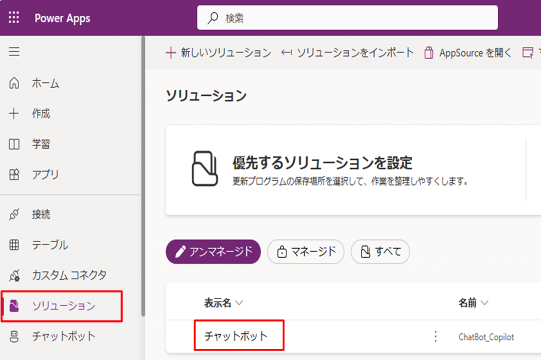The width and height of the screenshot is (541, 360).
Task: Open 接続 in the sidebar
Action: coord(41,214)
